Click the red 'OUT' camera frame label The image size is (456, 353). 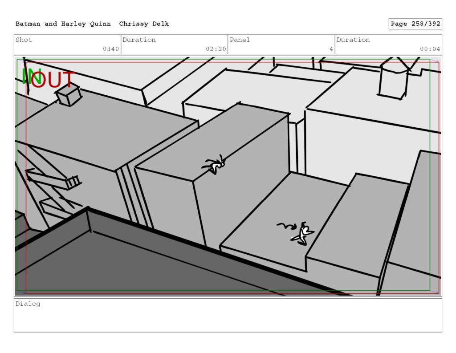coord(53,80)
